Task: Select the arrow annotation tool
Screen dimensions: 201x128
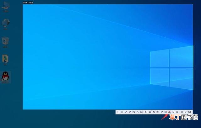Action: (126, 112)
